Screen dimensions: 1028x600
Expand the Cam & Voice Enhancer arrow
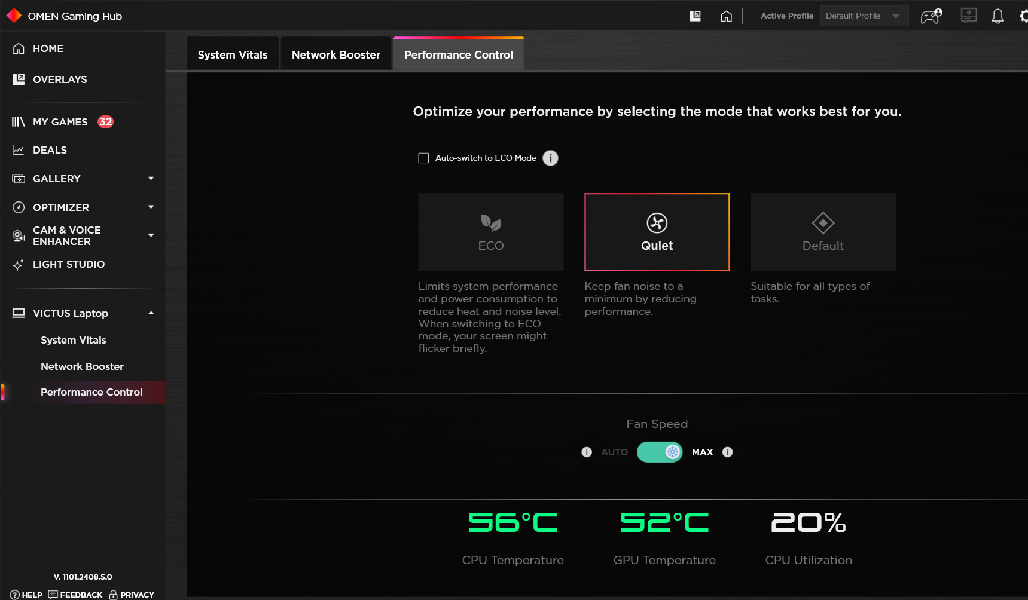coord(151,235)
